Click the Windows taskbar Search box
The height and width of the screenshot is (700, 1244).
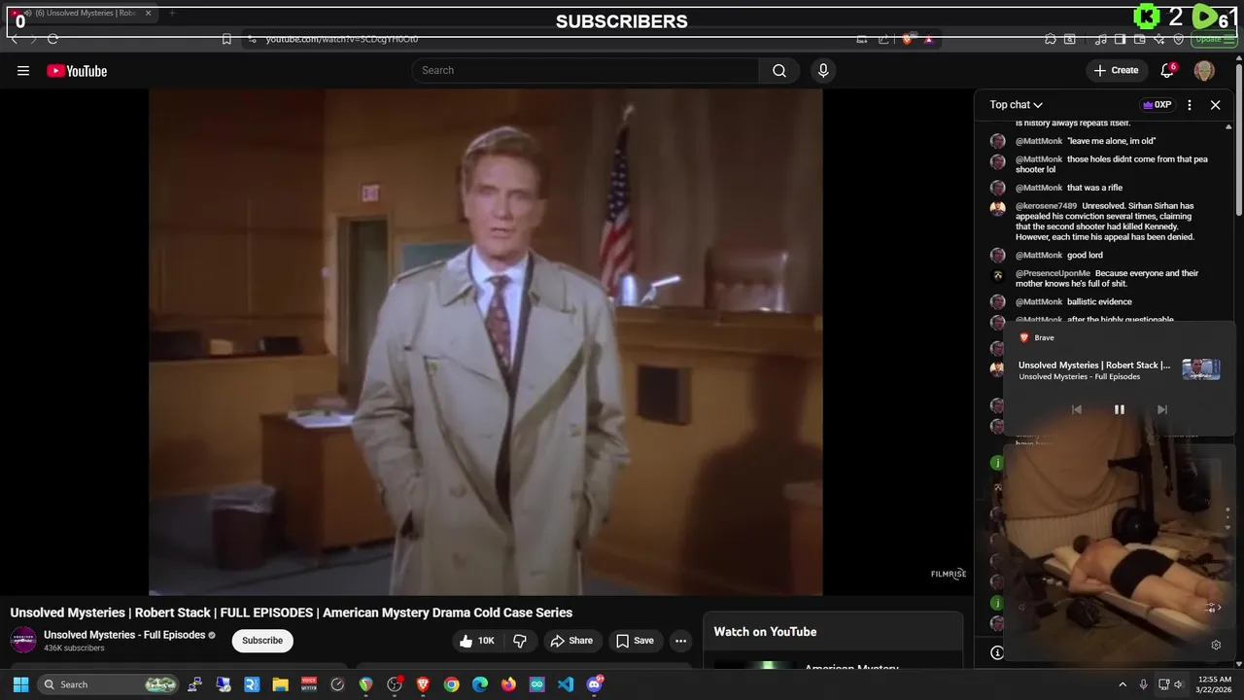click(x=109, y=684)
